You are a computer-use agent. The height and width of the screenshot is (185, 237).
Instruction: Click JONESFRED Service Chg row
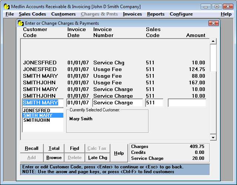pyautogui.click(x=114, y=63)
